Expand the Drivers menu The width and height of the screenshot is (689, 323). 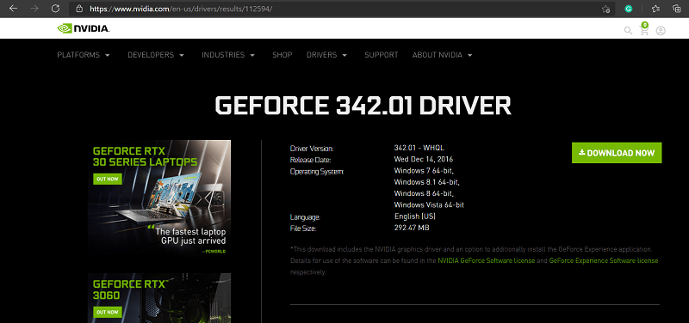click(327, 55)
